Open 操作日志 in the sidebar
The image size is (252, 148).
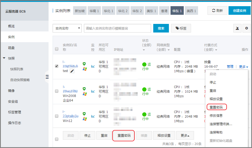point(25,123)
